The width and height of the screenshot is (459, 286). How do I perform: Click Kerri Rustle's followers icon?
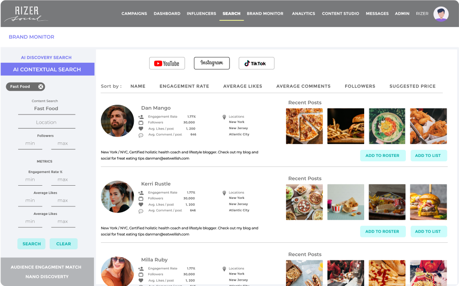141,198
